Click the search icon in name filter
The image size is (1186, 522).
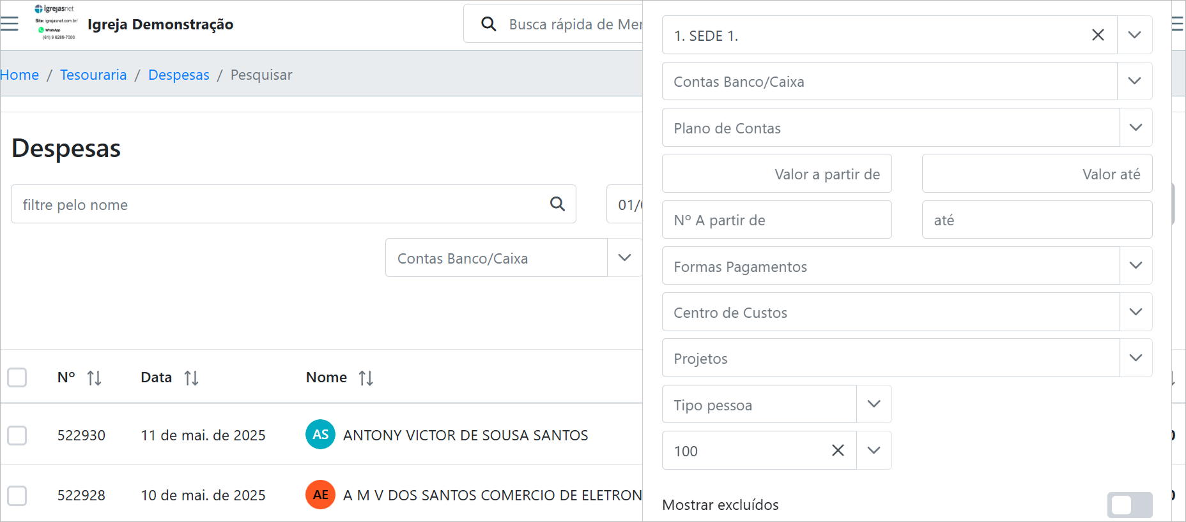[x=557, y=204]
